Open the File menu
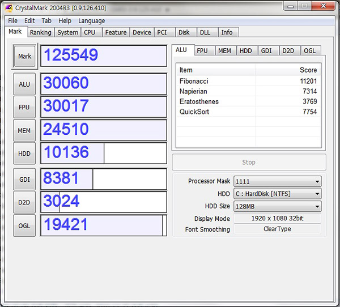Screen dimensions: 340x307 (x=12, y=21)
